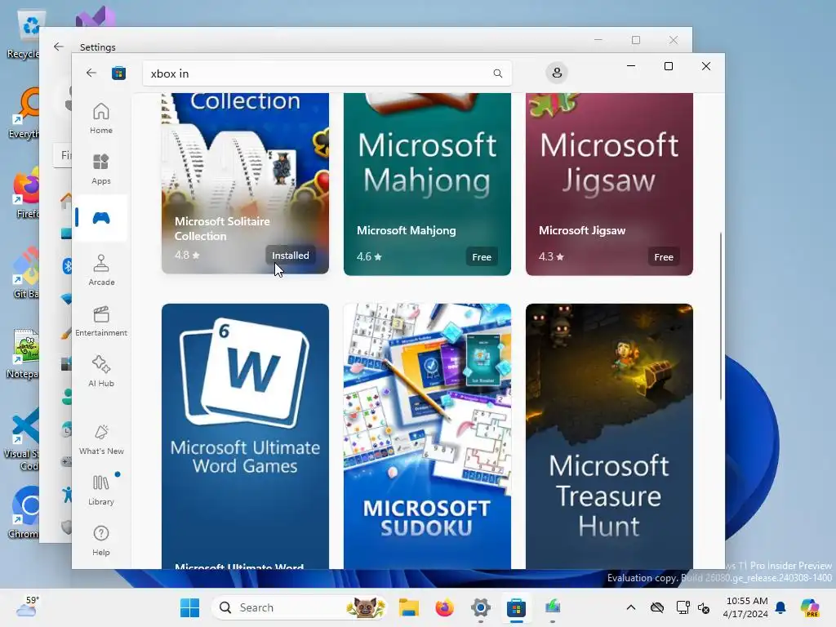Go back in Microsoft Store

(x=91, y=73)
